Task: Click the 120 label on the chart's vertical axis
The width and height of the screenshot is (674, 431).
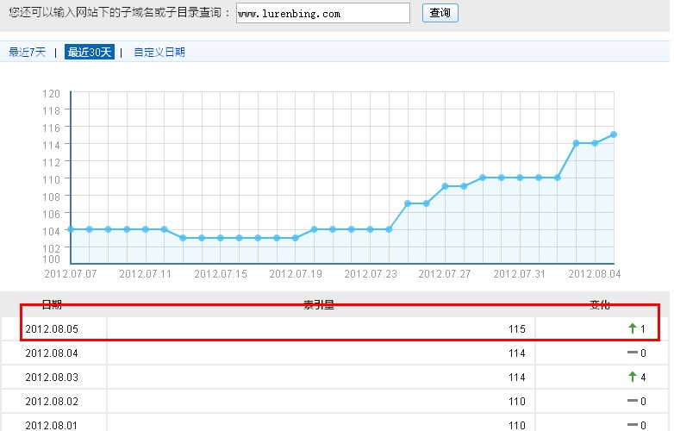Action: (52, 93)
